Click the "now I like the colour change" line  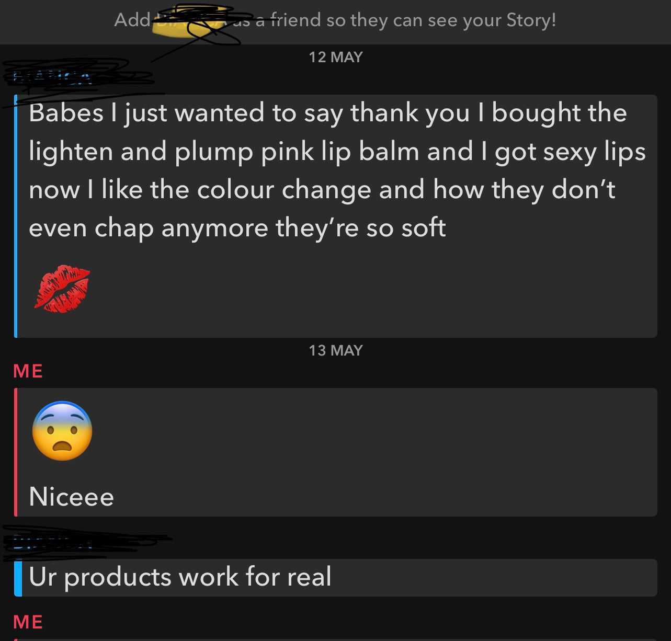coord(322,189)
